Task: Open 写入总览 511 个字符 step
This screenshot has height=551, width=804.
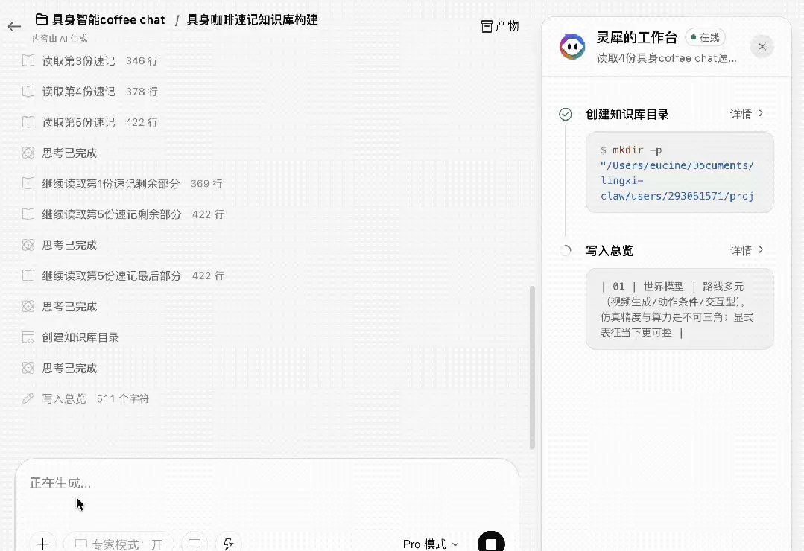Action: [x=86, y=399]
